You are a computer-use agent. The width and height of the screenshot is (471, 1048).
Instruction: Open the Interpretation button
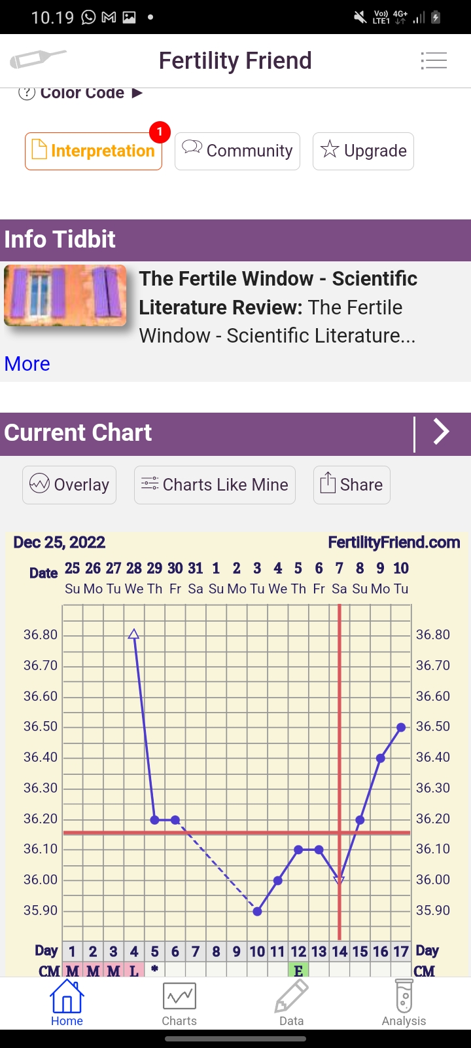coord(94,151)
